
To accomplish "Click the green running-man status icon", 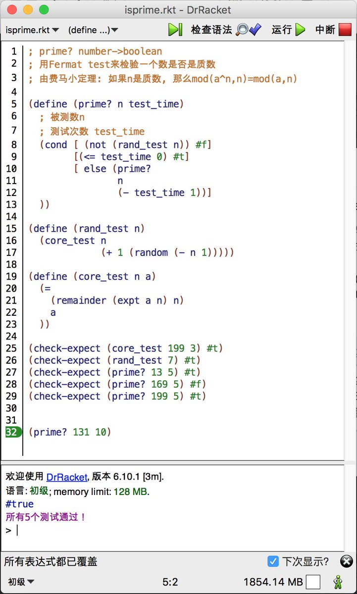I will point(339,582).
